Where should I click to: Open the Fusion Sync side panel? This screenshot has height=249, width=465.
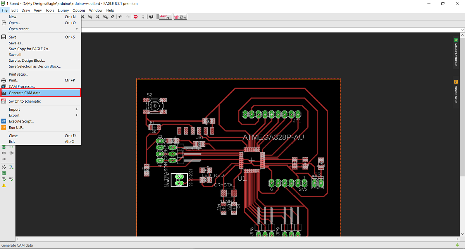456,92
